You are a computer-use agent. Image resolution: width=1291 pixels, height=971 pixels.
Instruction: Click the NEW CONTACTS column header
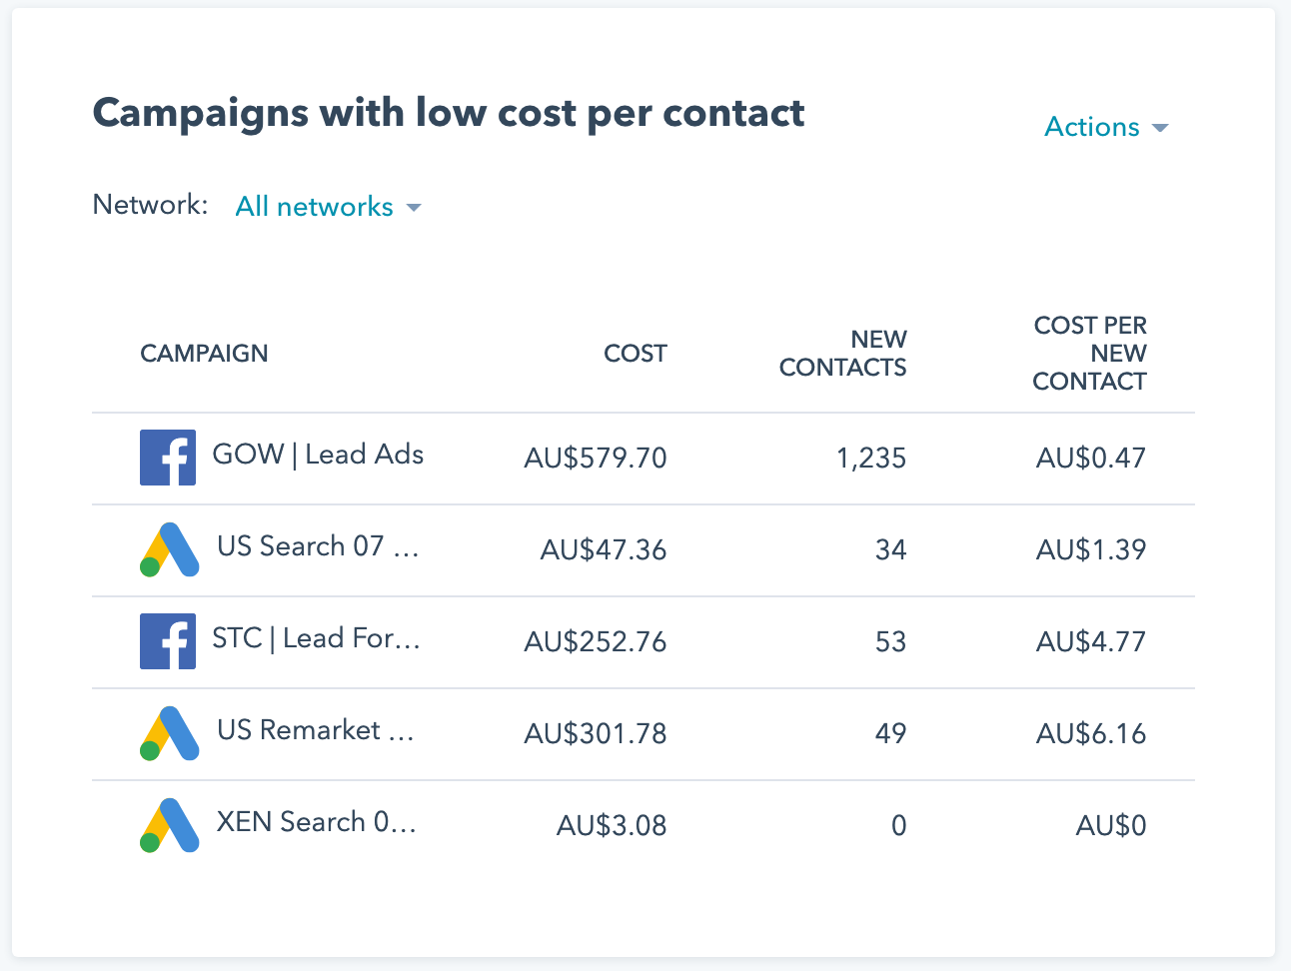pos(842,353)
